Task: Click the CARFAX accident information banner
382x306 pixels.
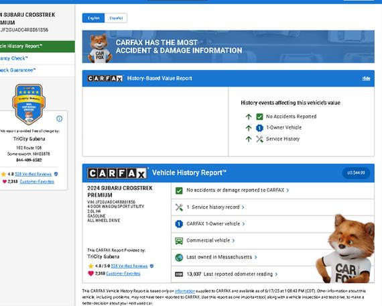Action: click(x=229, y=46)
